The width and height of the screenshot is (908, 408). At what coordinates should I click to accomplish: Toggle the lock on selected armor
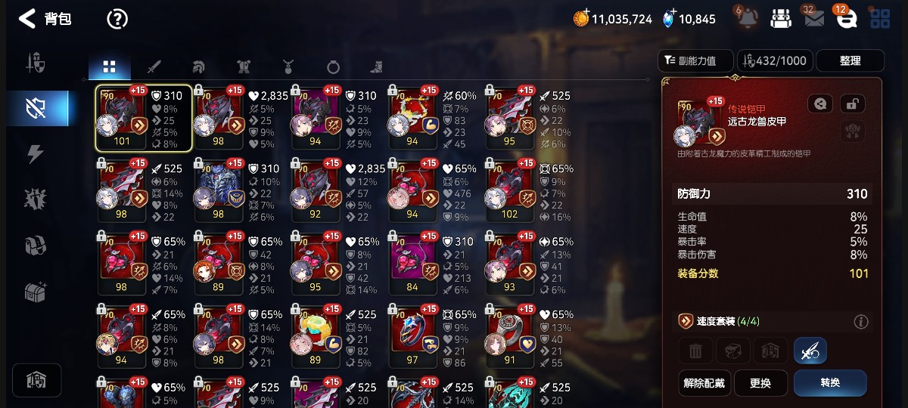(852, 104)
